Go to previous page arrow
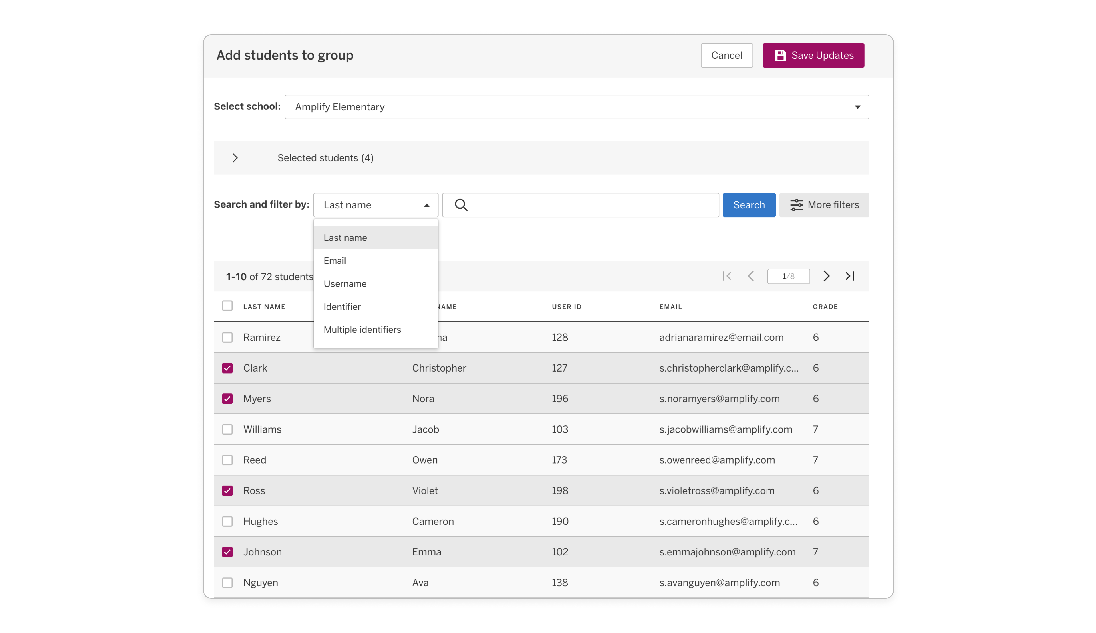1096x633 pixels. click(751, 276)
